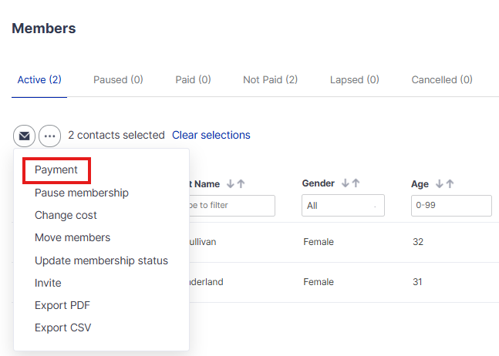Screen dimensions: 499x356
Task: Click the Age filter field showing 0-99
Action: point(451,206)
